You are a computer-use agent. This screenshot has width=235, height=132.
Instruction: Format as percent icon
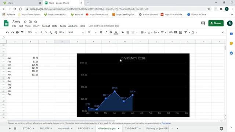click(x=46, y=32)
